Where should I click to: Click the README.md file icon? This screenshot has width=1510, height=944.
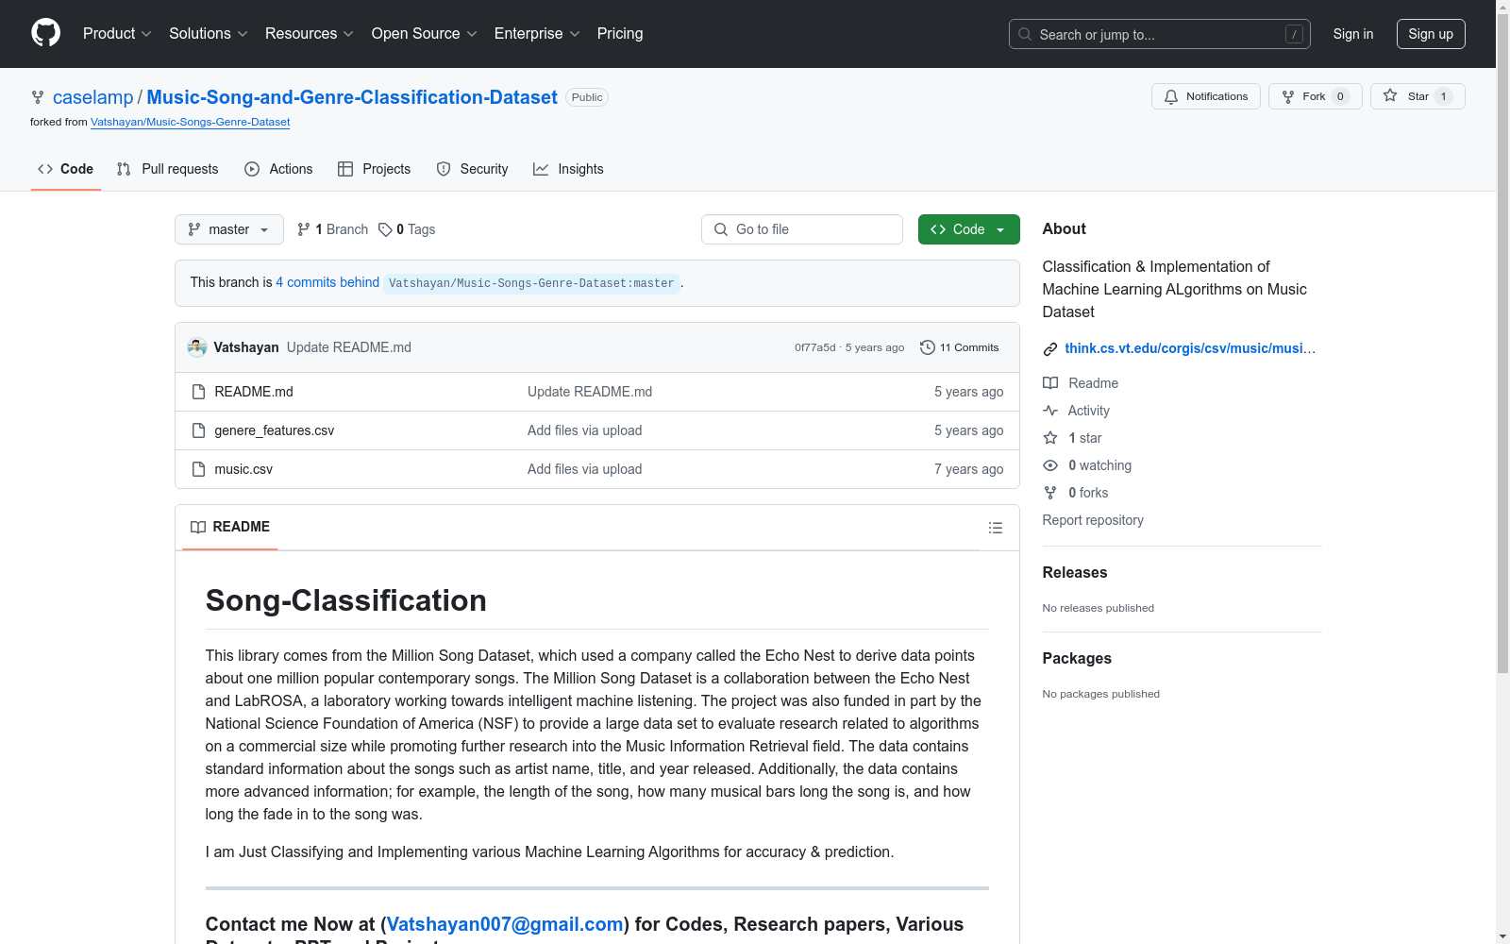198,392
